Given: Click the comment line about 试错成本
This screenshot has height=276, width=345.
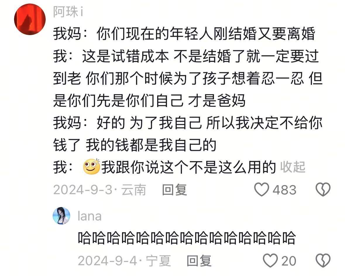Looking at the screenshot, I should click(186, 56).
